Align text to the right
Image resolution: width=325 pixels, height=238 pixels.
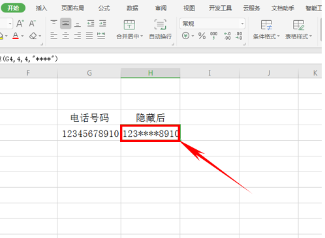(x=78, y=36)
